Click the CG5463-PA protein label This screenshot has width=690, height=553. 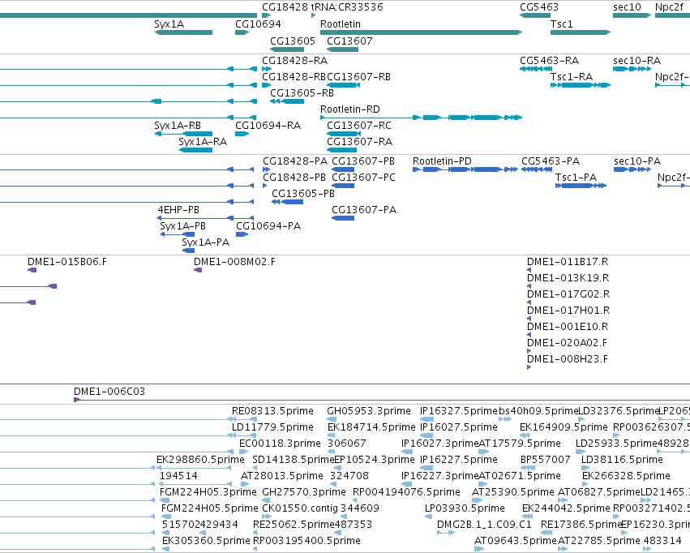(551, 161)
